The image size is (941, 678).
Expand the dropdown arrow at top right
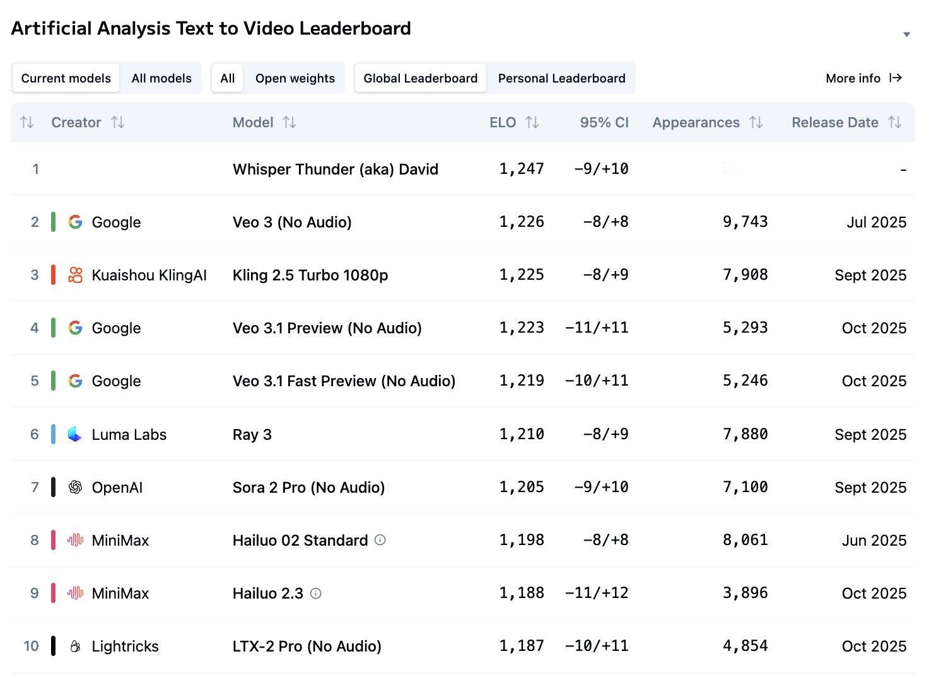pos(906,35)
